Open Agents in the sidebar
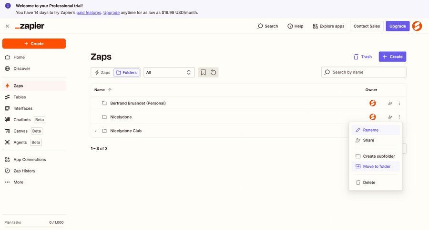The width and height of the screenshot is (429, 230). [34, 143]
